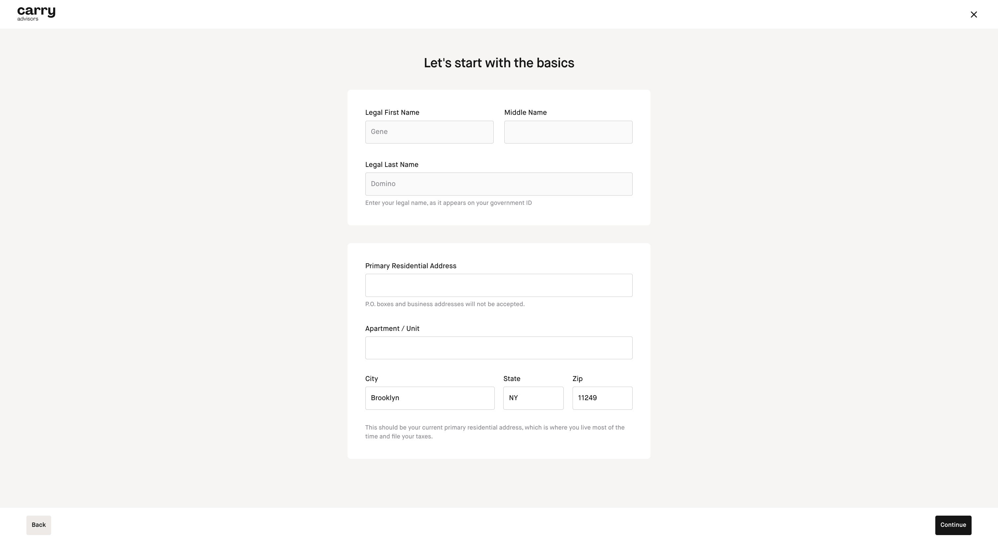Click the "State" label text
This screenshot has height=543, width=998.
(x=512, y=379)
